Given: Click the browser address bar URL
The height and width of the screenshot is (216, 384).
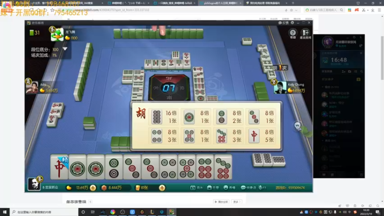Looking at the screenshot, I should click(107, 10).
